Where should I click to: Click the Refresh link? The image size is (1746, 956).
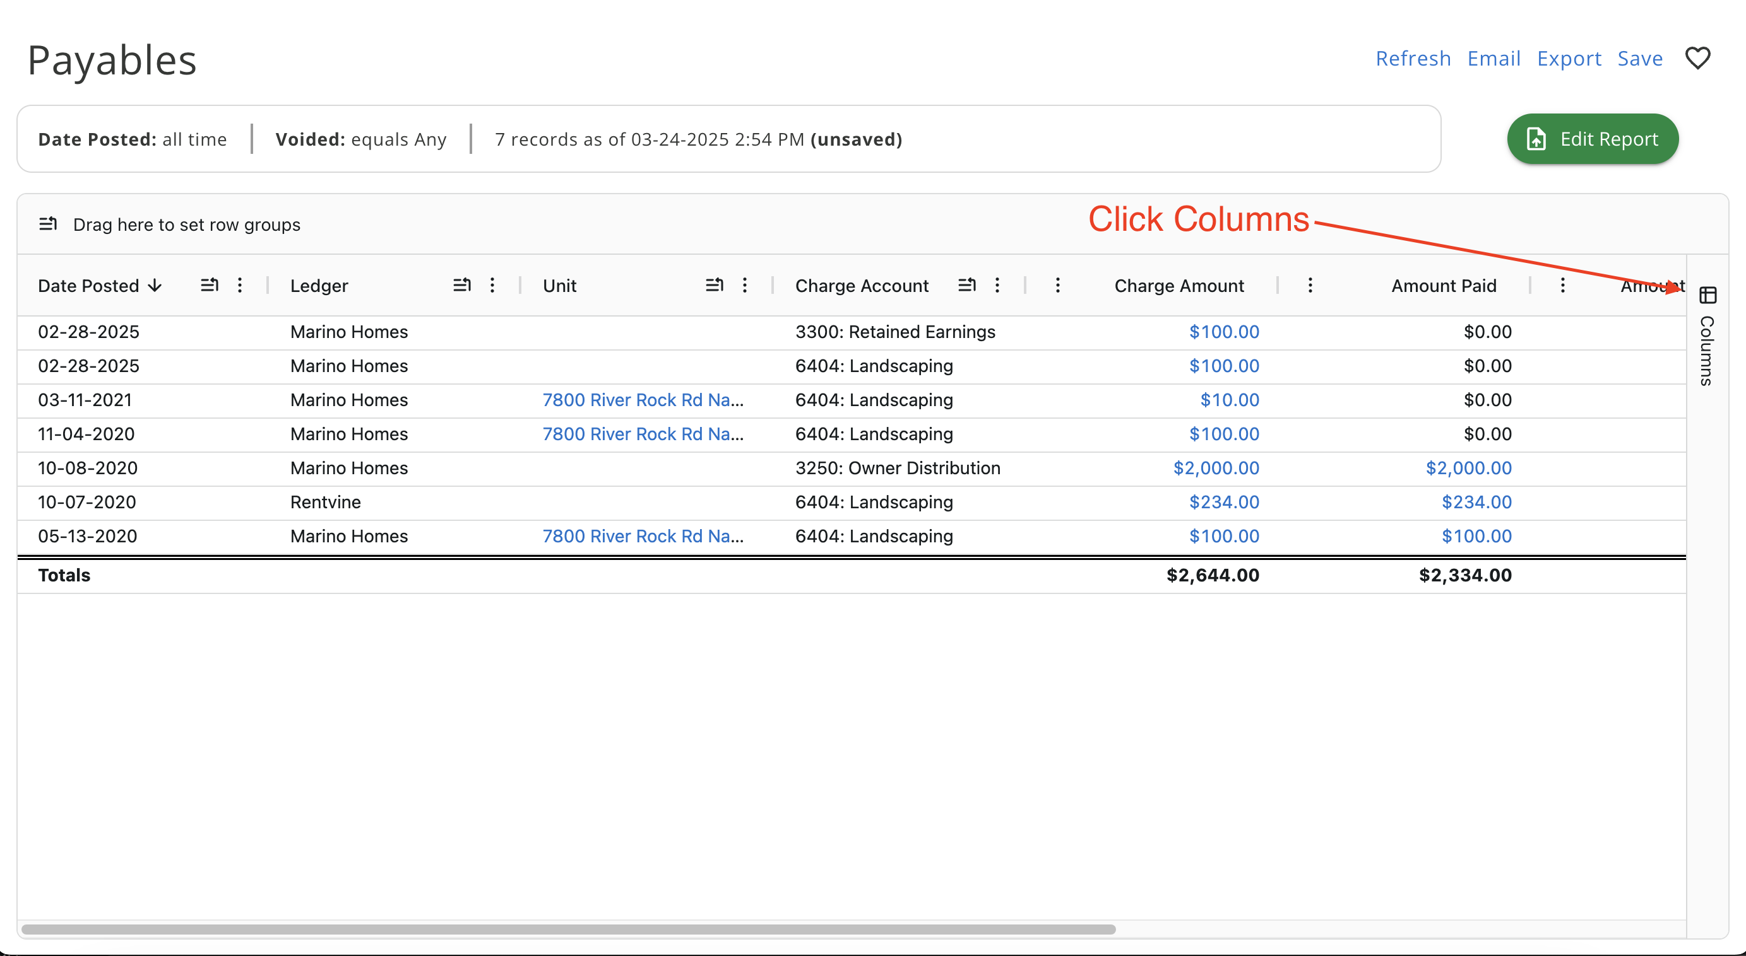(1413, 59)
